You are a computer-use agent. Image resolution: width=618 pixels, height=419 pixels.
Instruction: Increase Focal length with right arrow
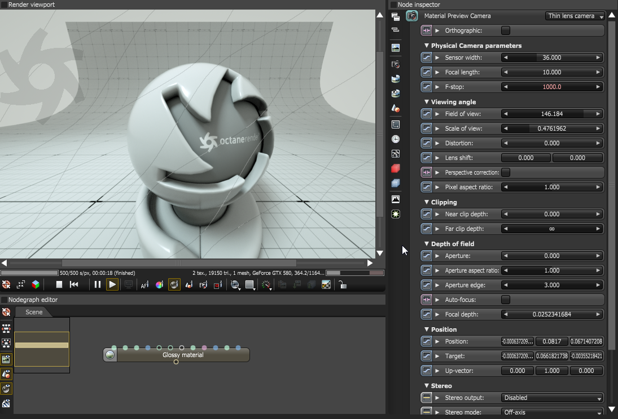pyautogui.click(x=598, y=72)
